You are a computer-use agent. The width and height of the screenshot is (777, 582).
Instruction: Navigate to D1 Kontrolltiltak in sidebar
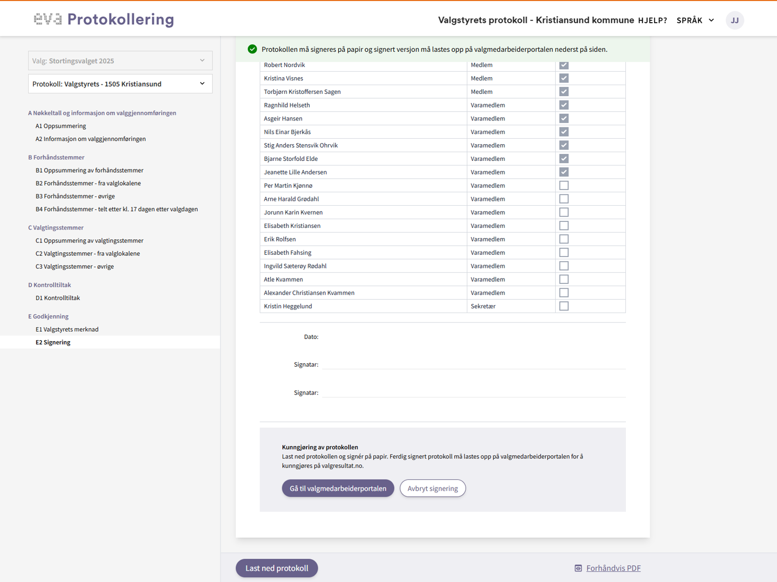click(57, 298)
